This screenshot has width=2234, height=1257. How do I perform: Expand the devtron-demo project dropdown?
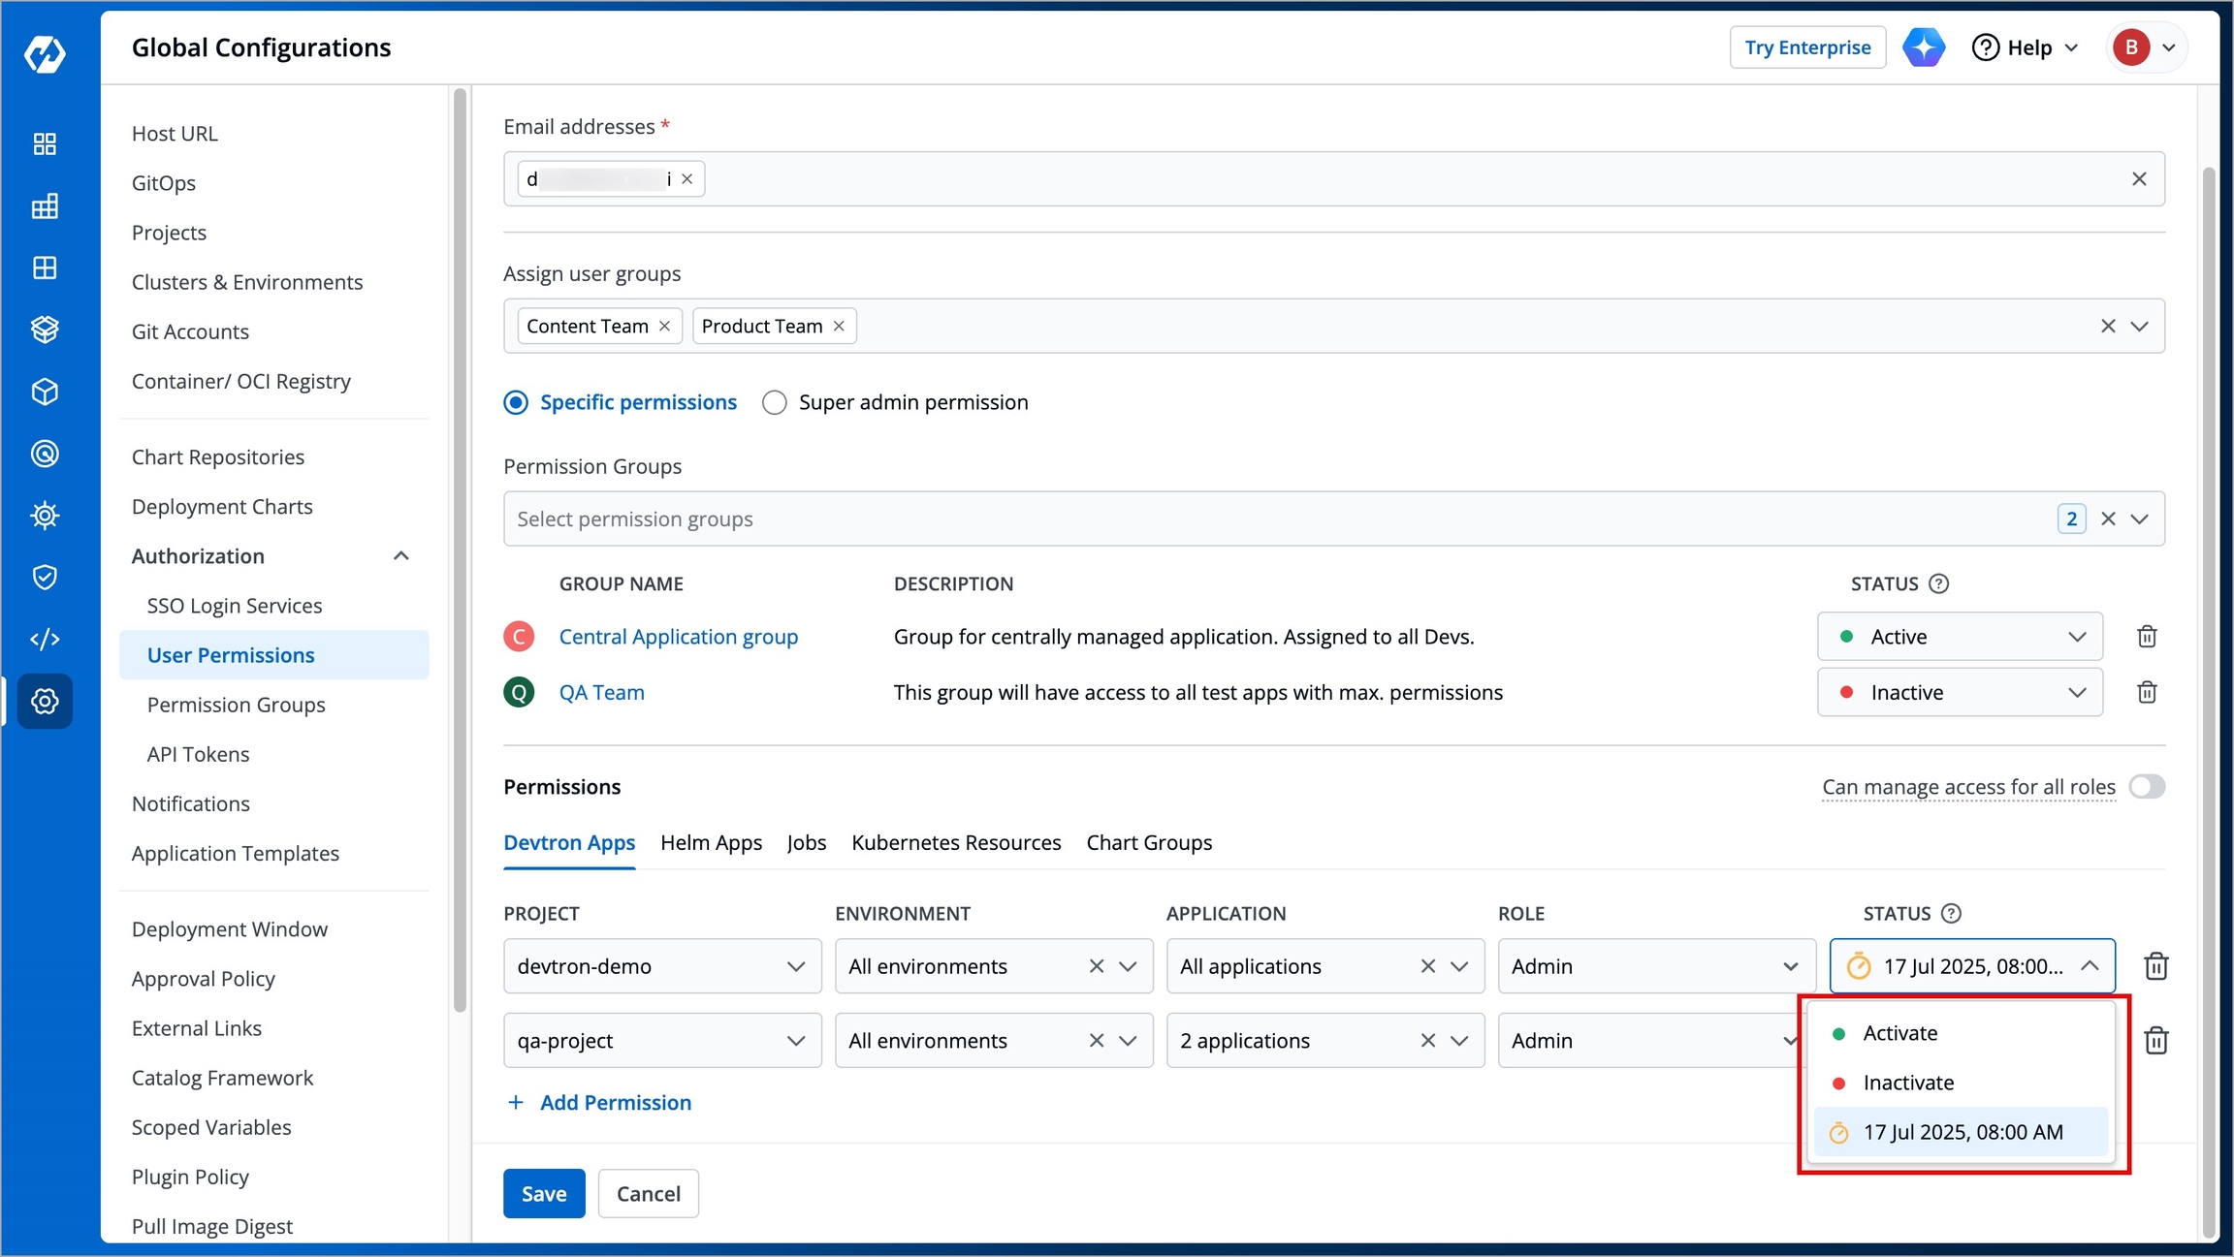coord(662,966)
